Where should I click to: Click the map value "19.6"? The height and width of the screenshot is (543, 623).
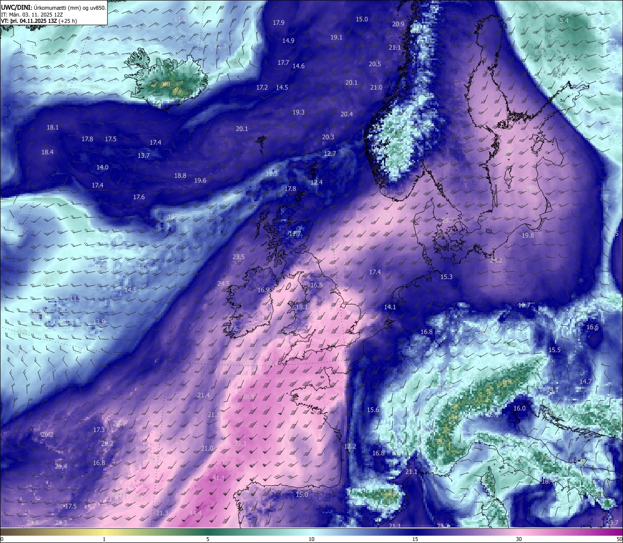pyautogui.click(x=200, y=181)
